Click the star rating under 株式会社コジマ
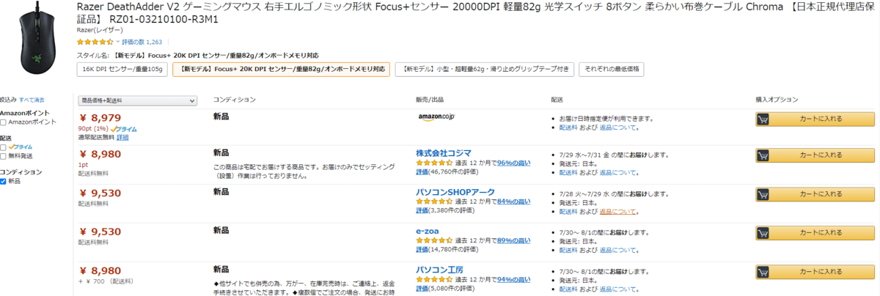 pyautogui.click(x=434, y=163)
